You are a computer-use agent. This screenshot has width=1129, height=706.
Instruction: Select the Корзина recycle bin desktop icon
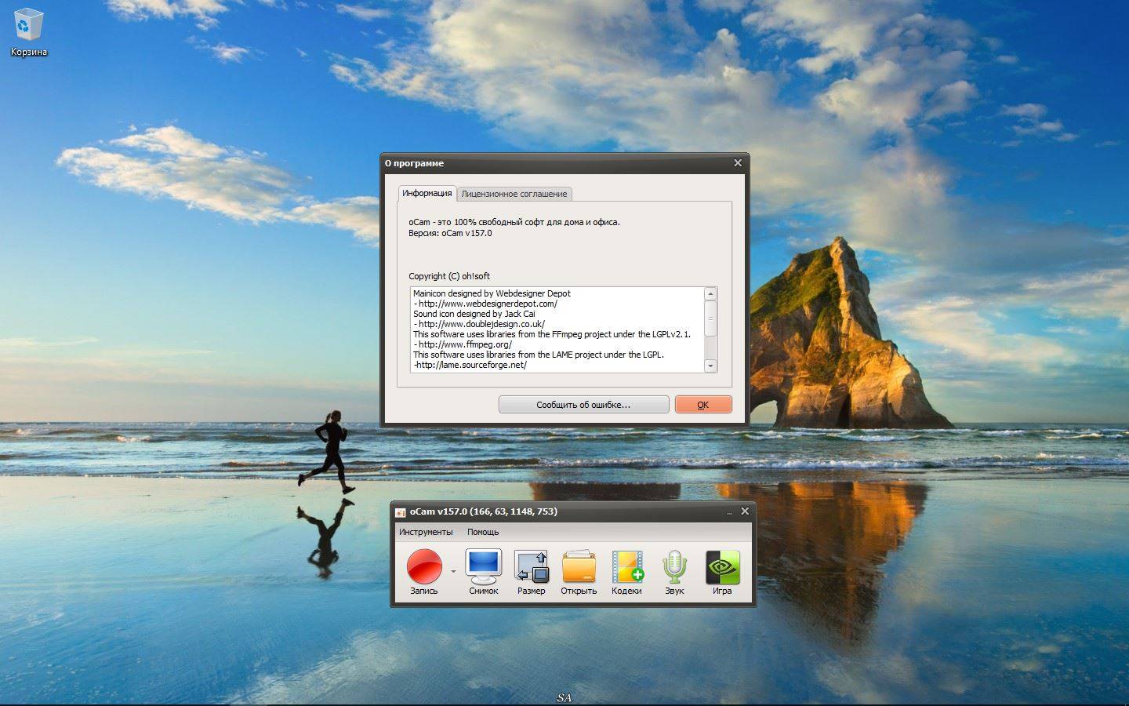tap(28, 33)
